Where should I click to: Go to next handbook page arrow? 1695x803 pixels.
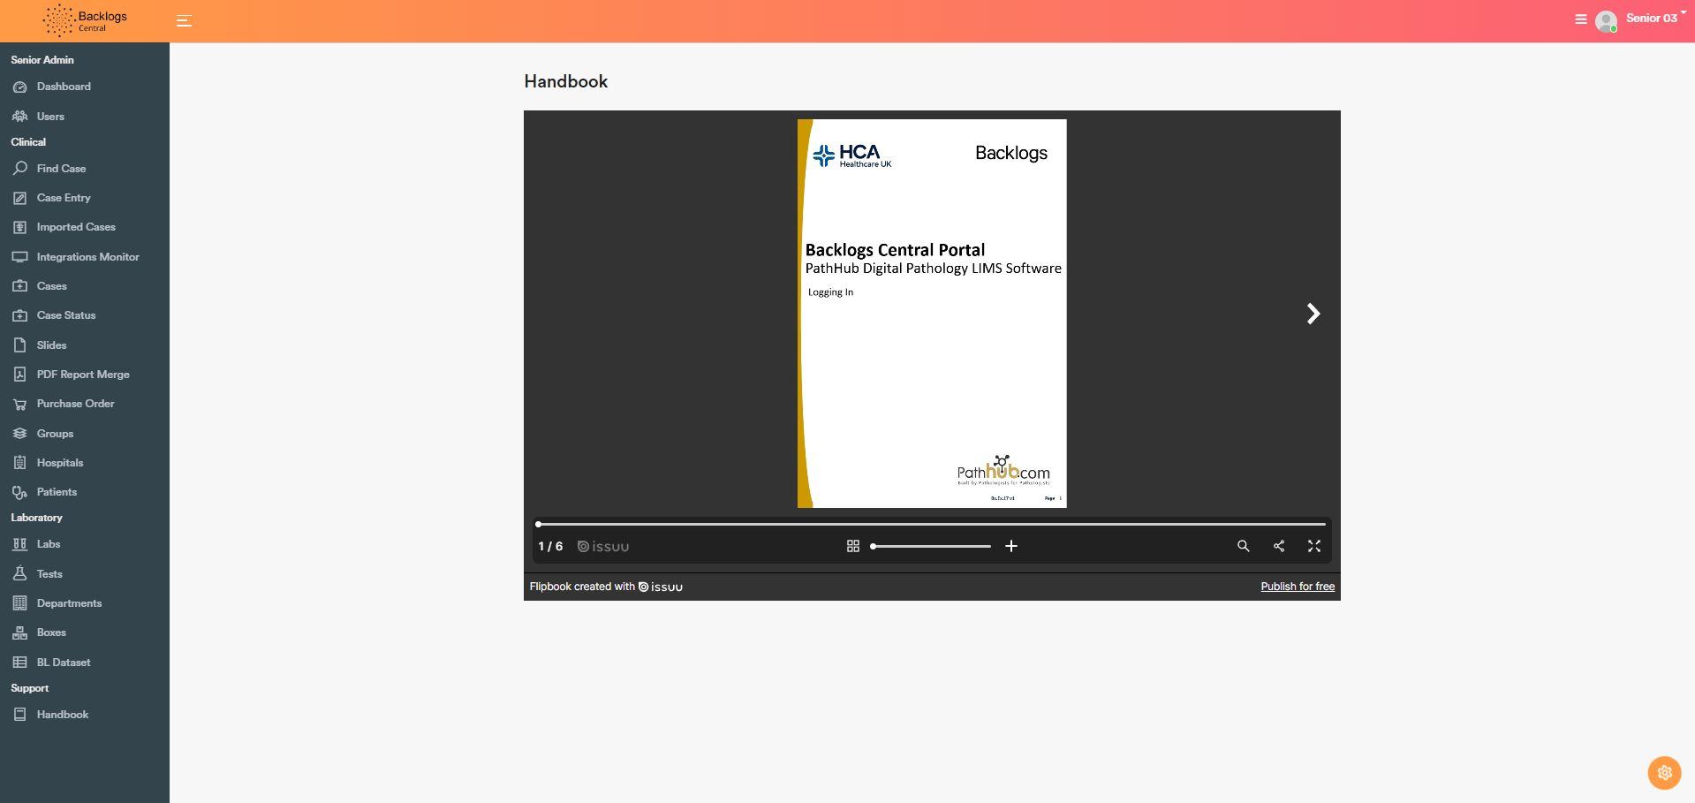[1313, 314]
